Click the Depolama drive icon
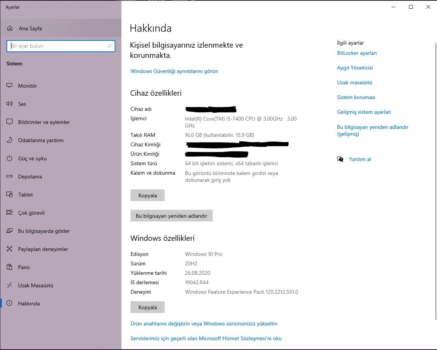437x350 pixels. pyautogui.click(x=9, y=176)
